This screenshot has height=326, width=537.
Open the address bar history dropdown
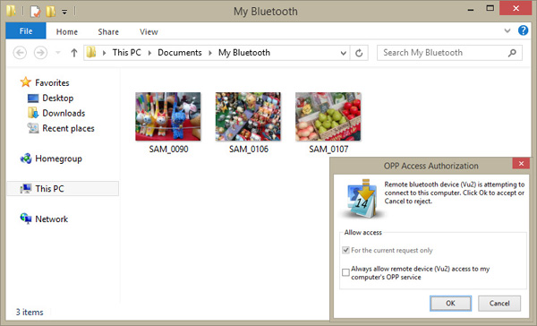tap(343, 53)
